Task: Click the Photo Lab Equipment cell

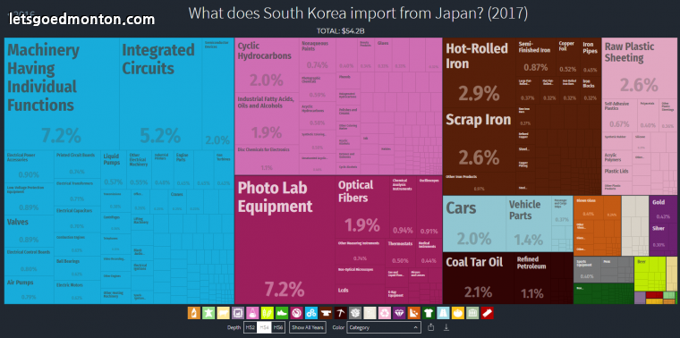Action: click(x=285, y=240)
